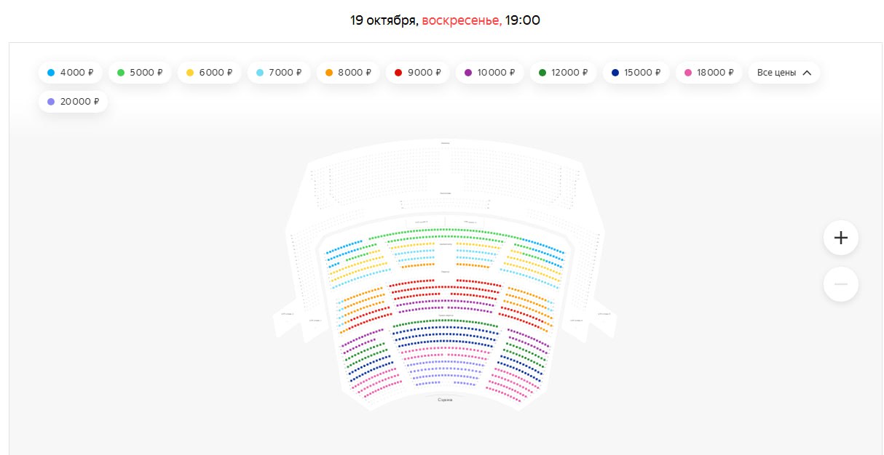884x455 pixels.
Task: Pick a green seat in the top row
Action: coord(445,230)
